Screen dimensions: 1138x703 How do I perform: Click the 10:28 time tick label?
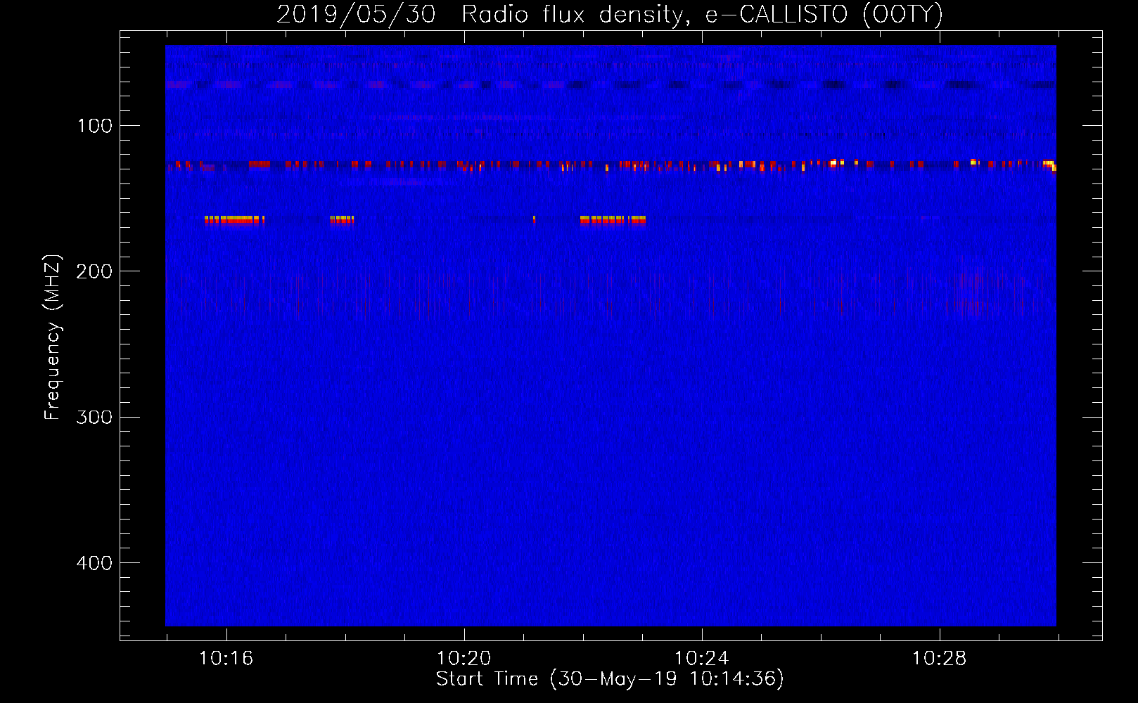940,659
